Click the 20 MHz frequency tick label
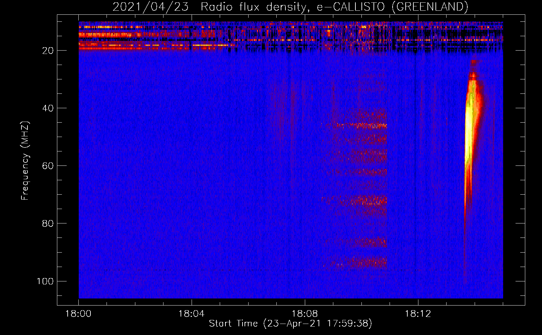This screenshot has width=542, height=335. click(x=48, y=51)
